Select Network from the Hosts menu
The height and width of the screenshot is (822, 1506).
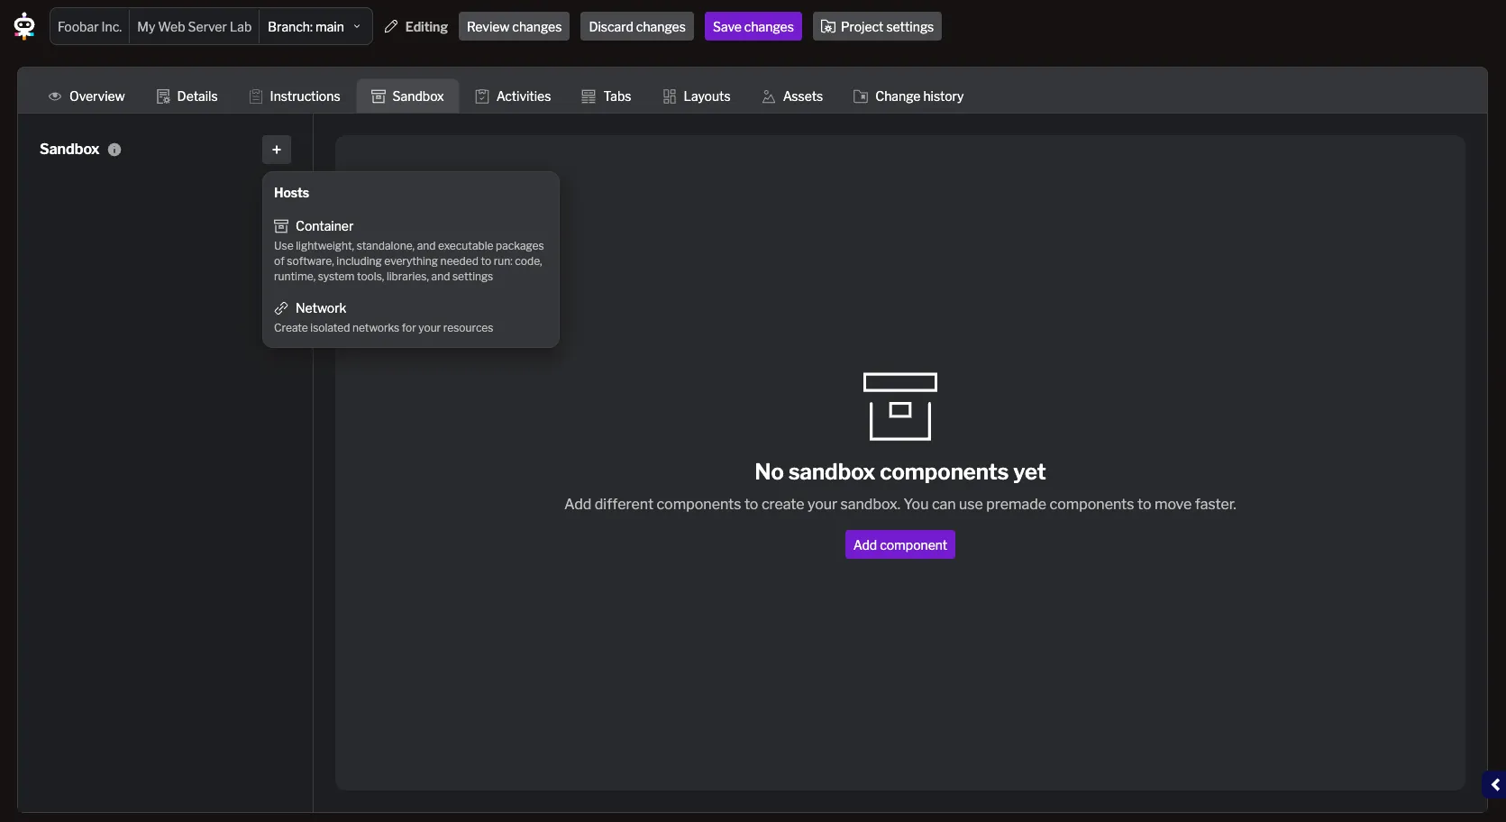pyautogui.click(x=321, y=308)
